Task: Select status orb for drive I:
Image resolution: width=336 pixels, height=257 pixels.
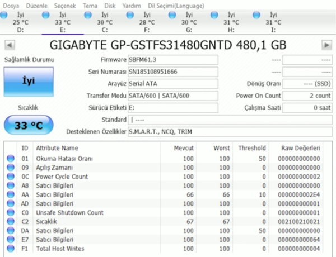Action: (256, 15)
